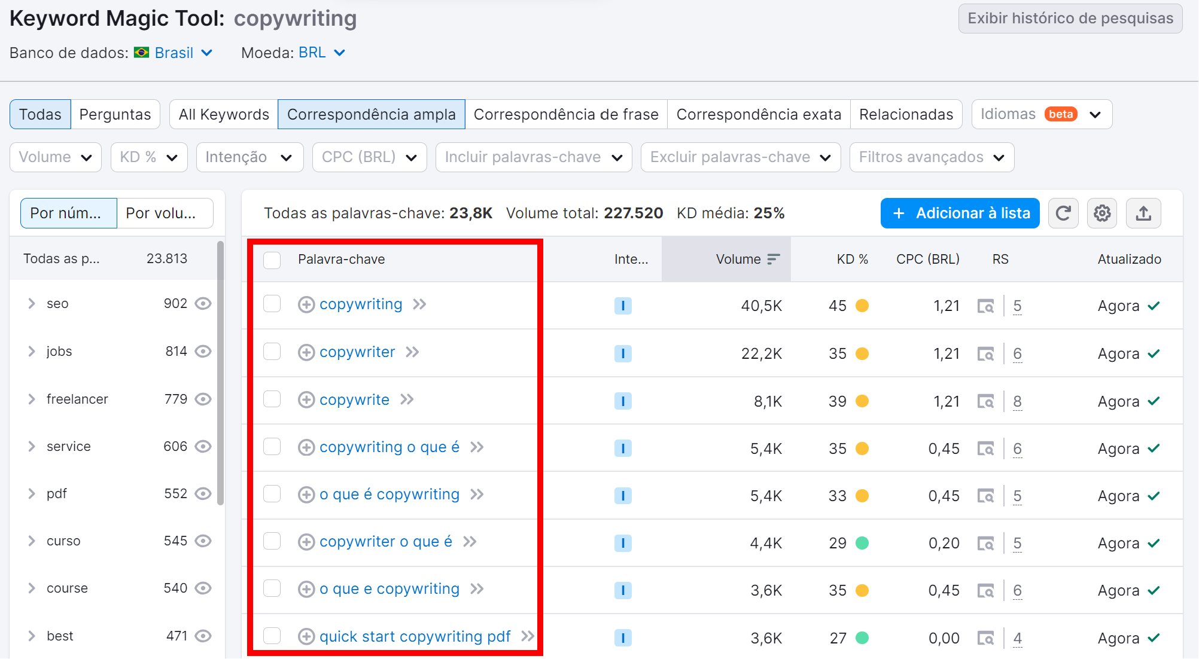This screenshot has width=1199, height=659.
Task: Click intent badge in copywriter o que é row
Action: coord(623,543)
